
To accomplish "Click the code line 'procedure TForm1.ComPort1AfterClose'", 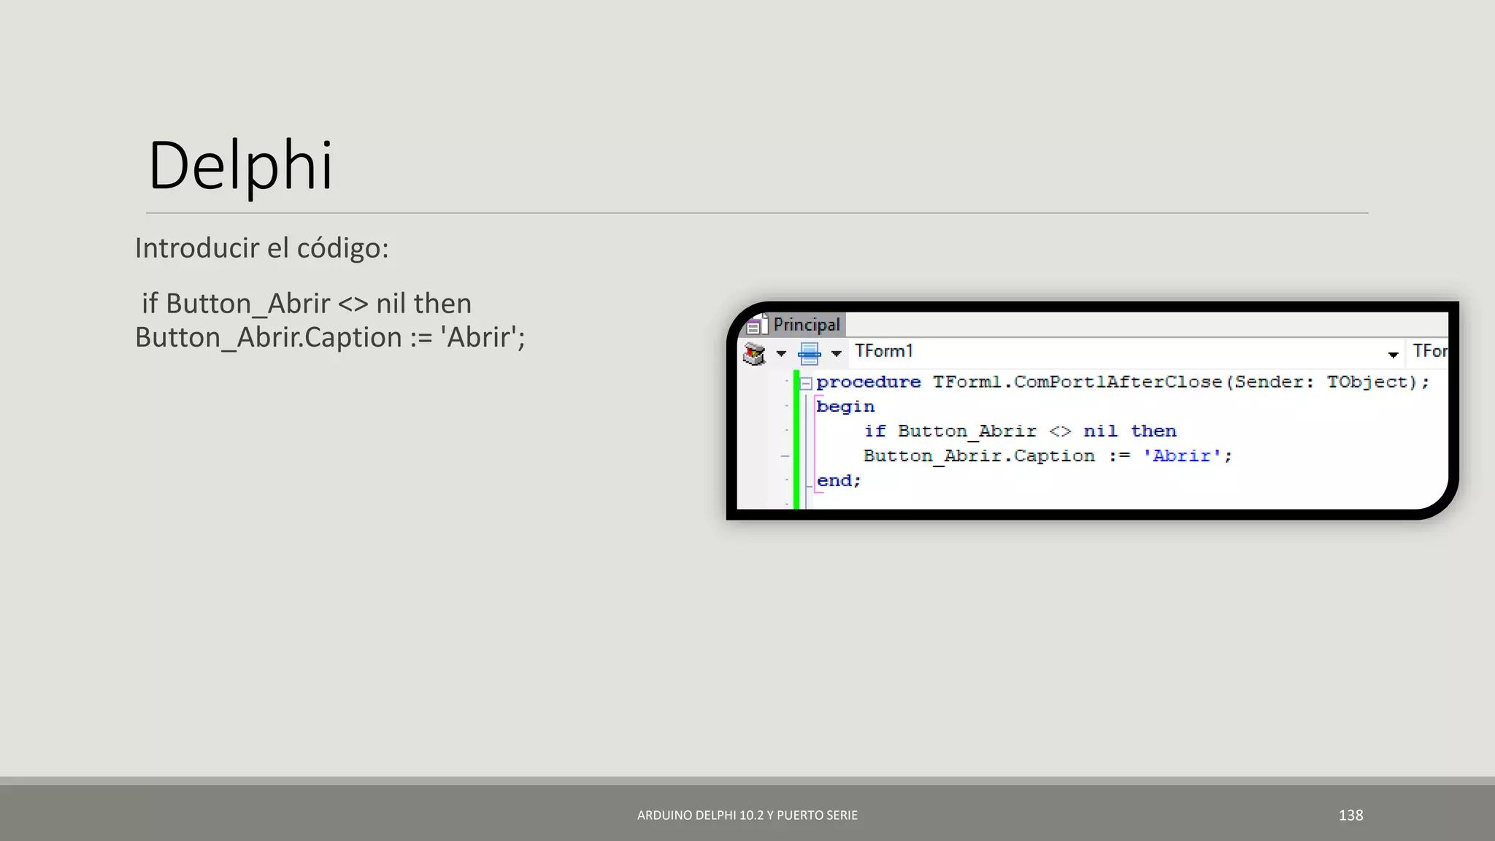I will coord(1123,382).
